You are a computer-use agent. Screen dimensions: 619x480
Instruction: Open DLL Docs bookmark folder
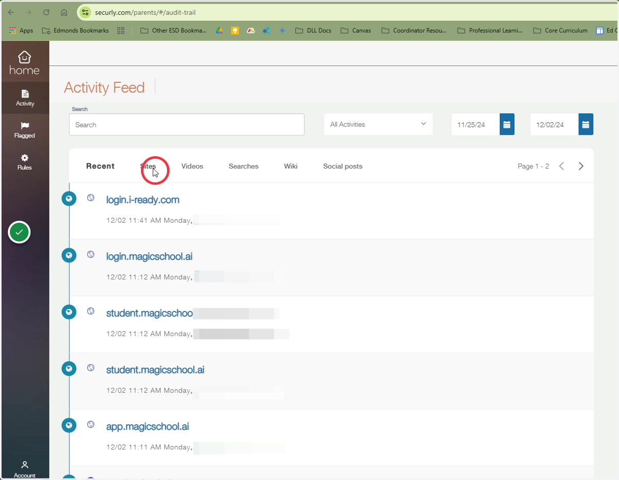click(x=313, y=30)
